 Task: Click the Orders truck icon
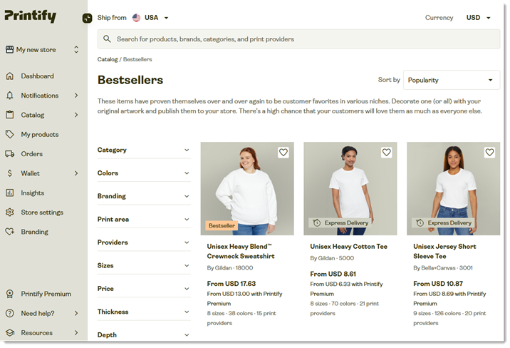pos(10,153)
